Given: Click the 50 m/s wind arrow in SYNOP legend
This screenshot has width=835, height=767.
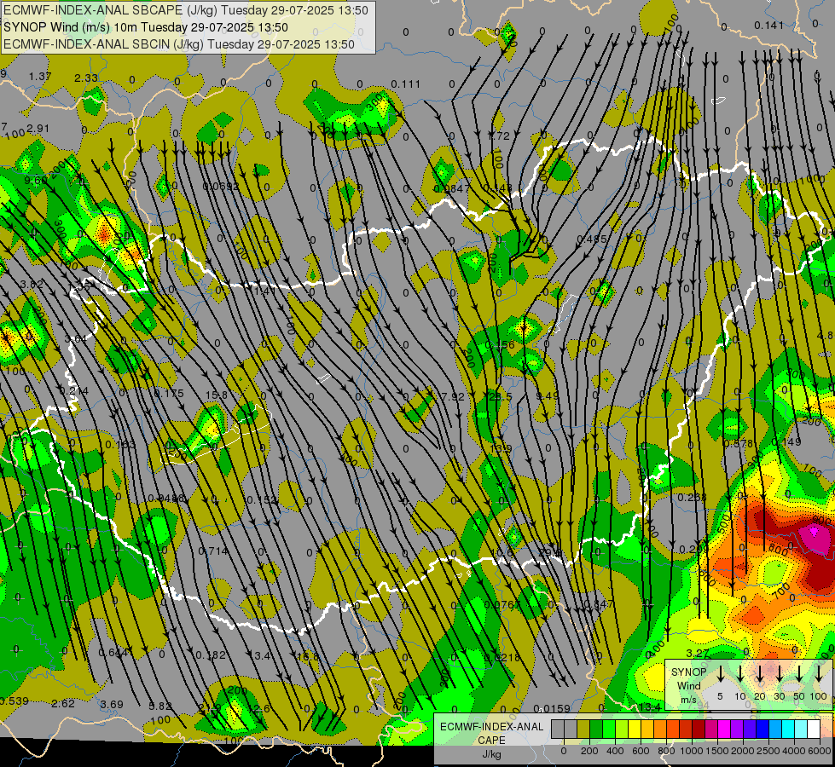Looking at the screenshot, I should point(799,673).
